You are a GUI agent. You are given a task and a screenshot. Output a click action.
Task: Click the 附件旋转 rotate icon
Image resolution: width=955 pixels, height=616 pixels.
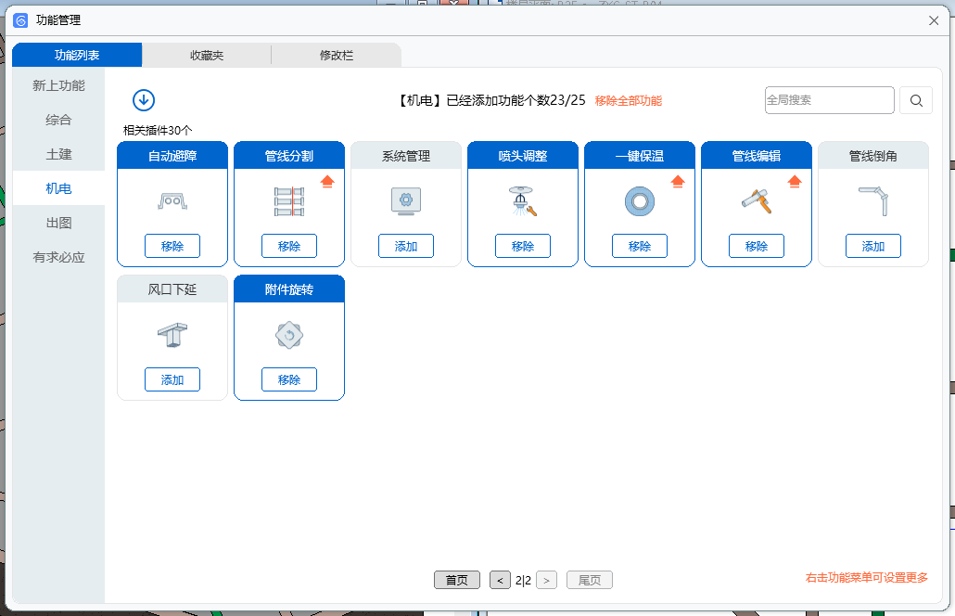pos(289,335)
